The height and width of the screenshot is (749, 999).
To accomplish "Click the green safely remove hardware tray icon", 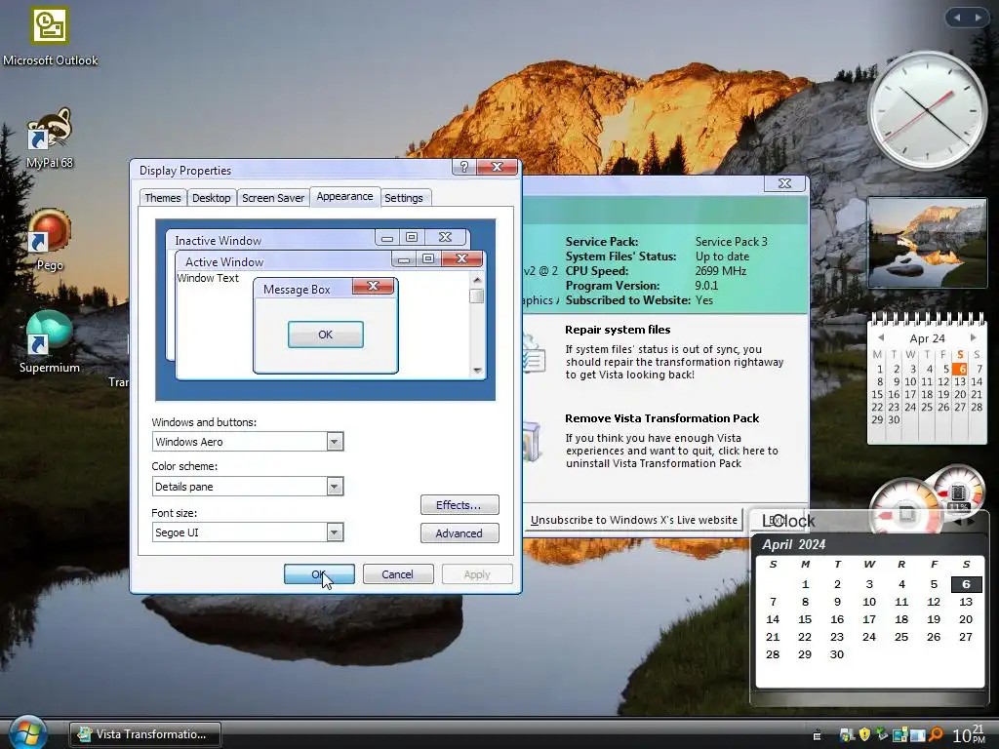I will (x=882, y=734).
